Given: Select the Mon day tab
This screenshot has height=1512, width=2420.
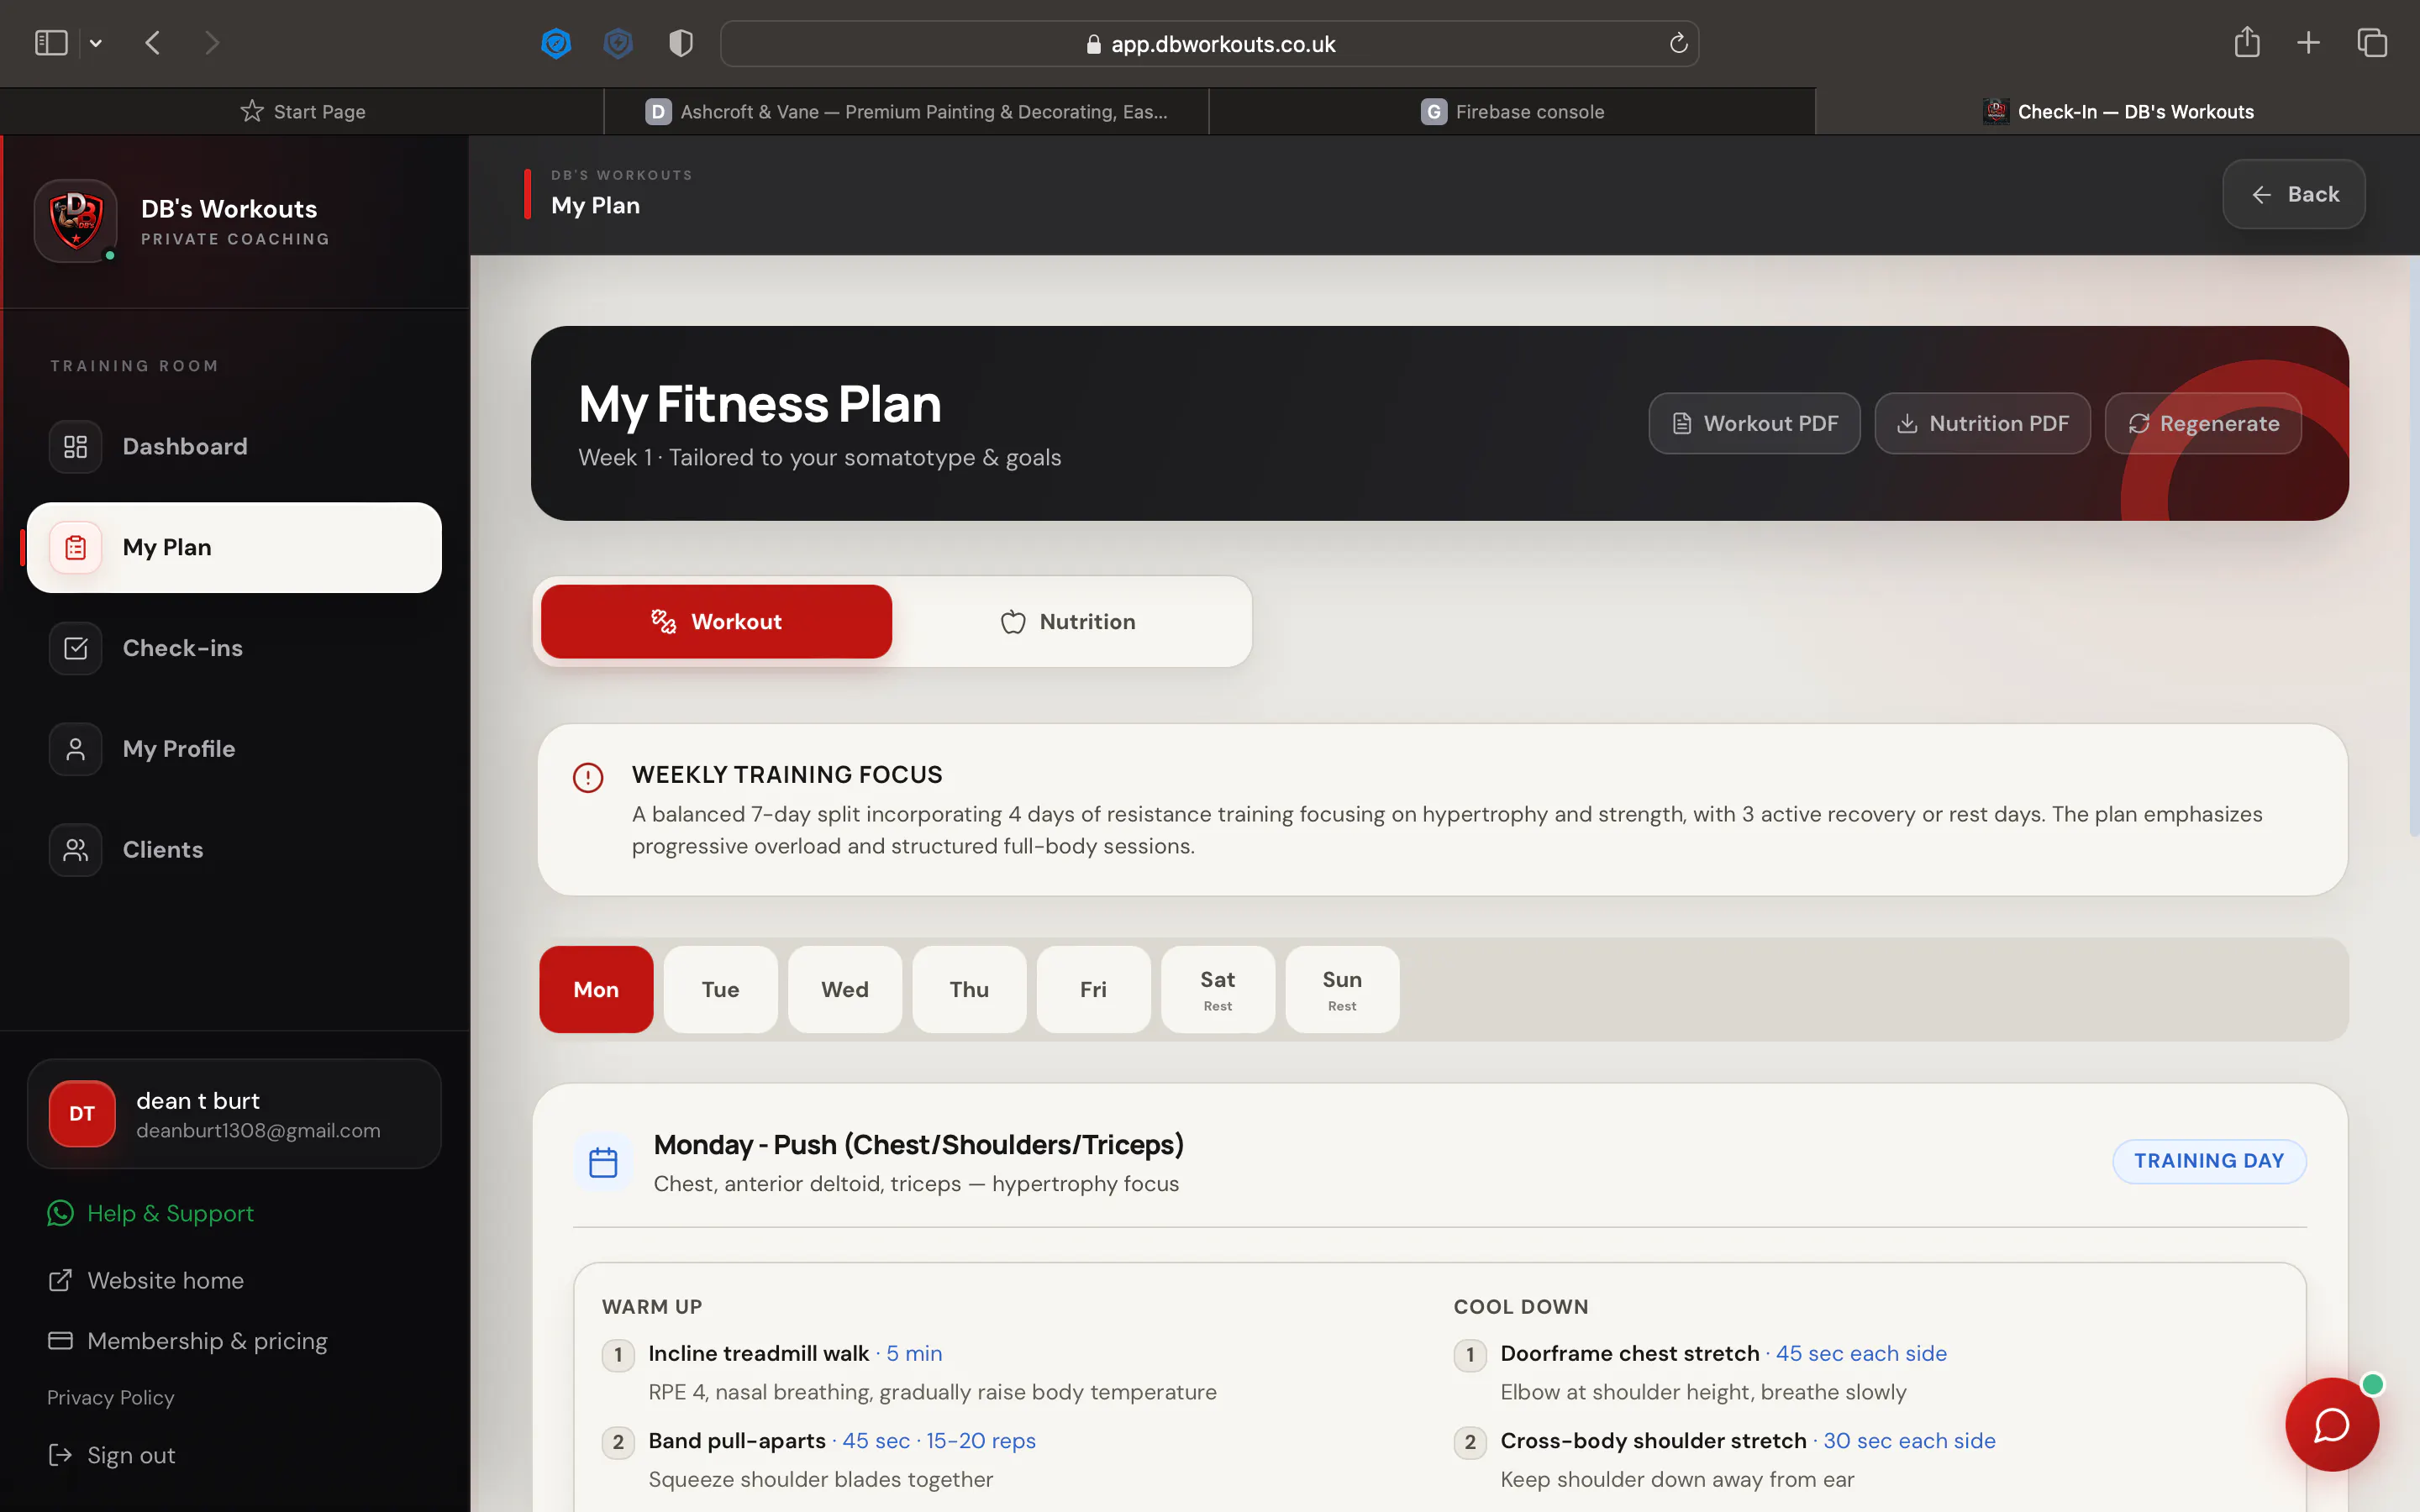Looking at the screenshot, I should (x=596, y=990).
